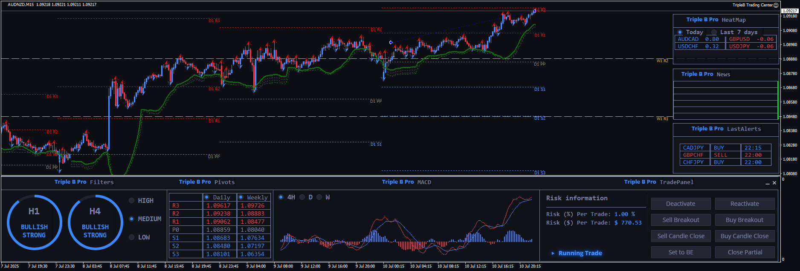The width and height of the screenshot is (800, 271).
Task: Click the H1 bullish strong gauge
Action: [x=34, y=222]
